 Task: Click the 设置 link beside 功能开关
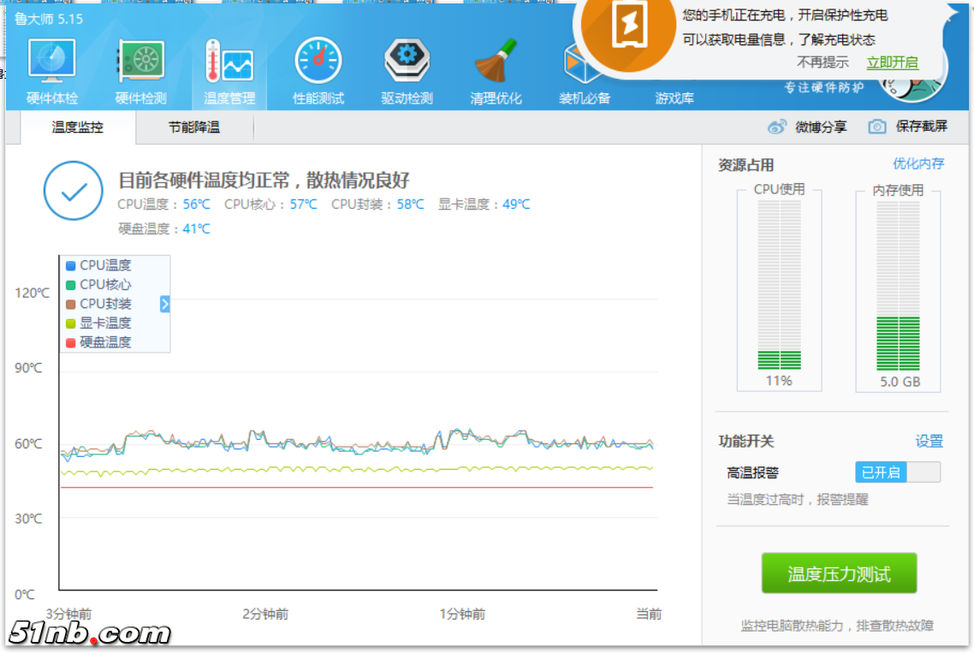929,442
